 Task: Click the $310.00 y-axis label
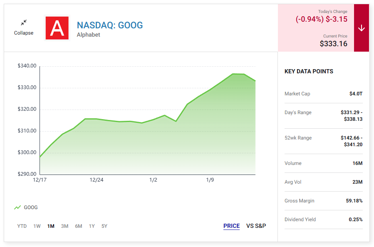click(27, 131)
